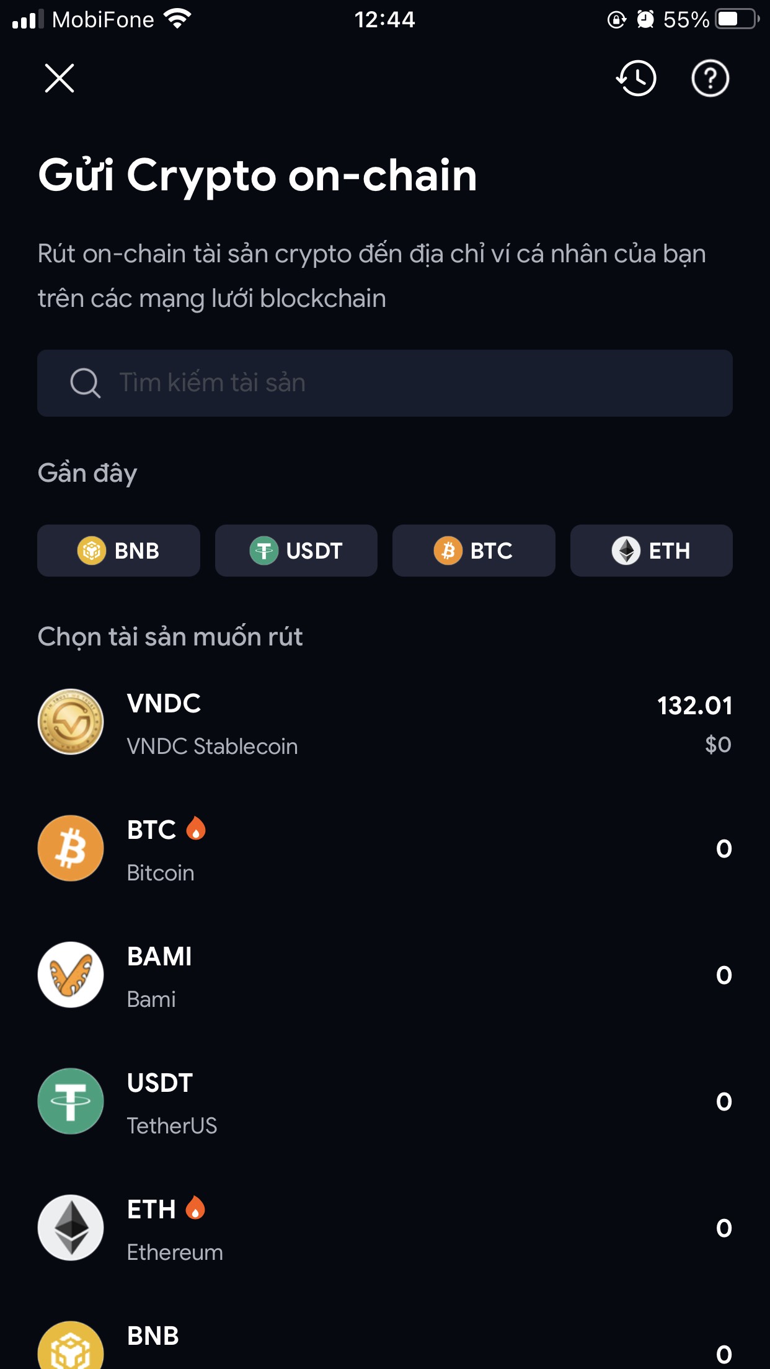
Task: Click the search magnifier icon
Action: [x=85, y=383]
